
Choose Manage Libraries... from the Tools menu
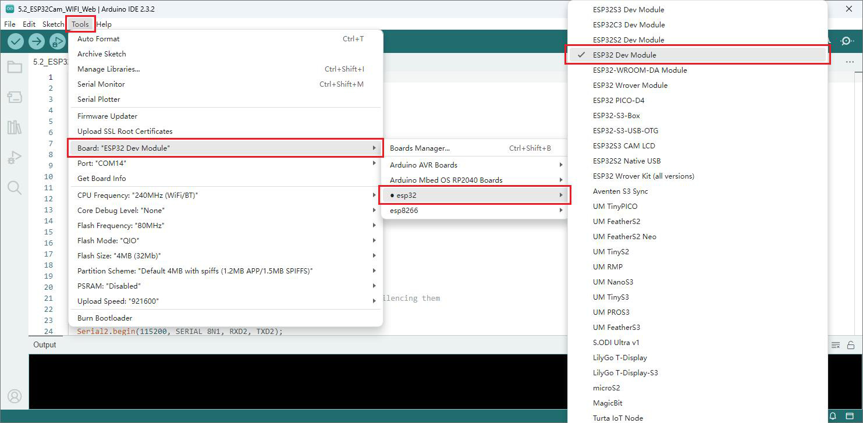tap(226, 69)
